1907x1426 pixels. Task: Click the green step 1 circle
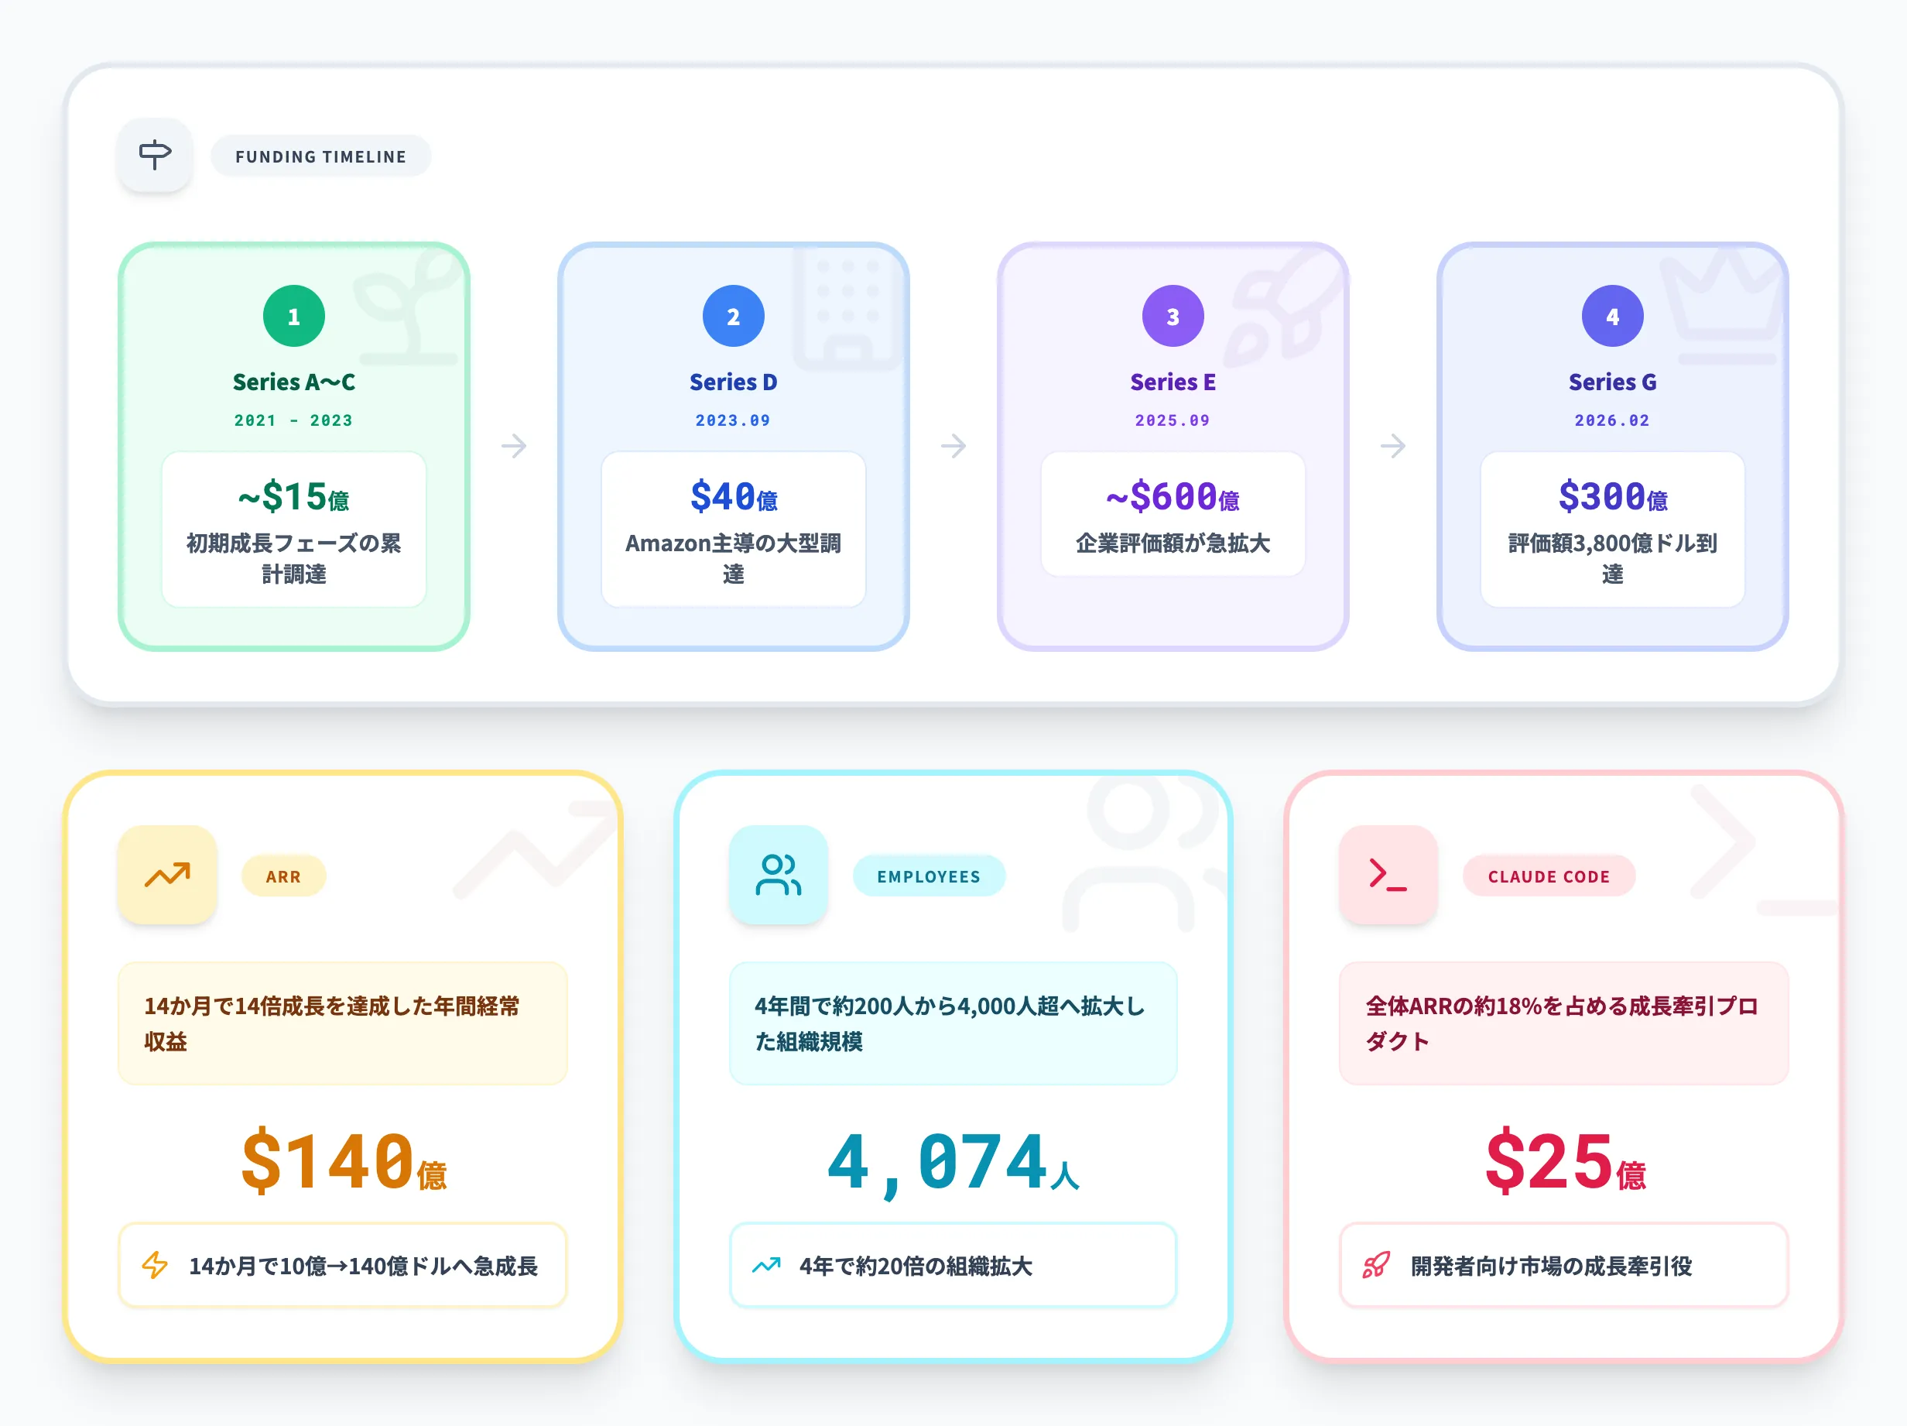(294, 317)
